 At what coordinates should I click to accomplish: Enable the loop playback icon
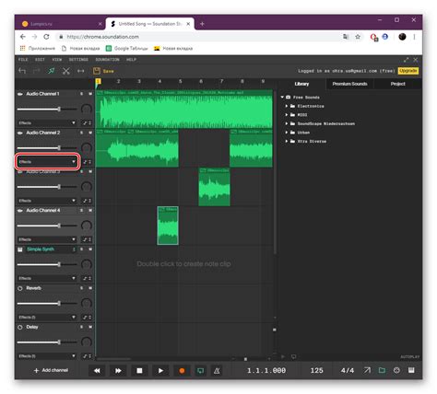click(200, 371)
